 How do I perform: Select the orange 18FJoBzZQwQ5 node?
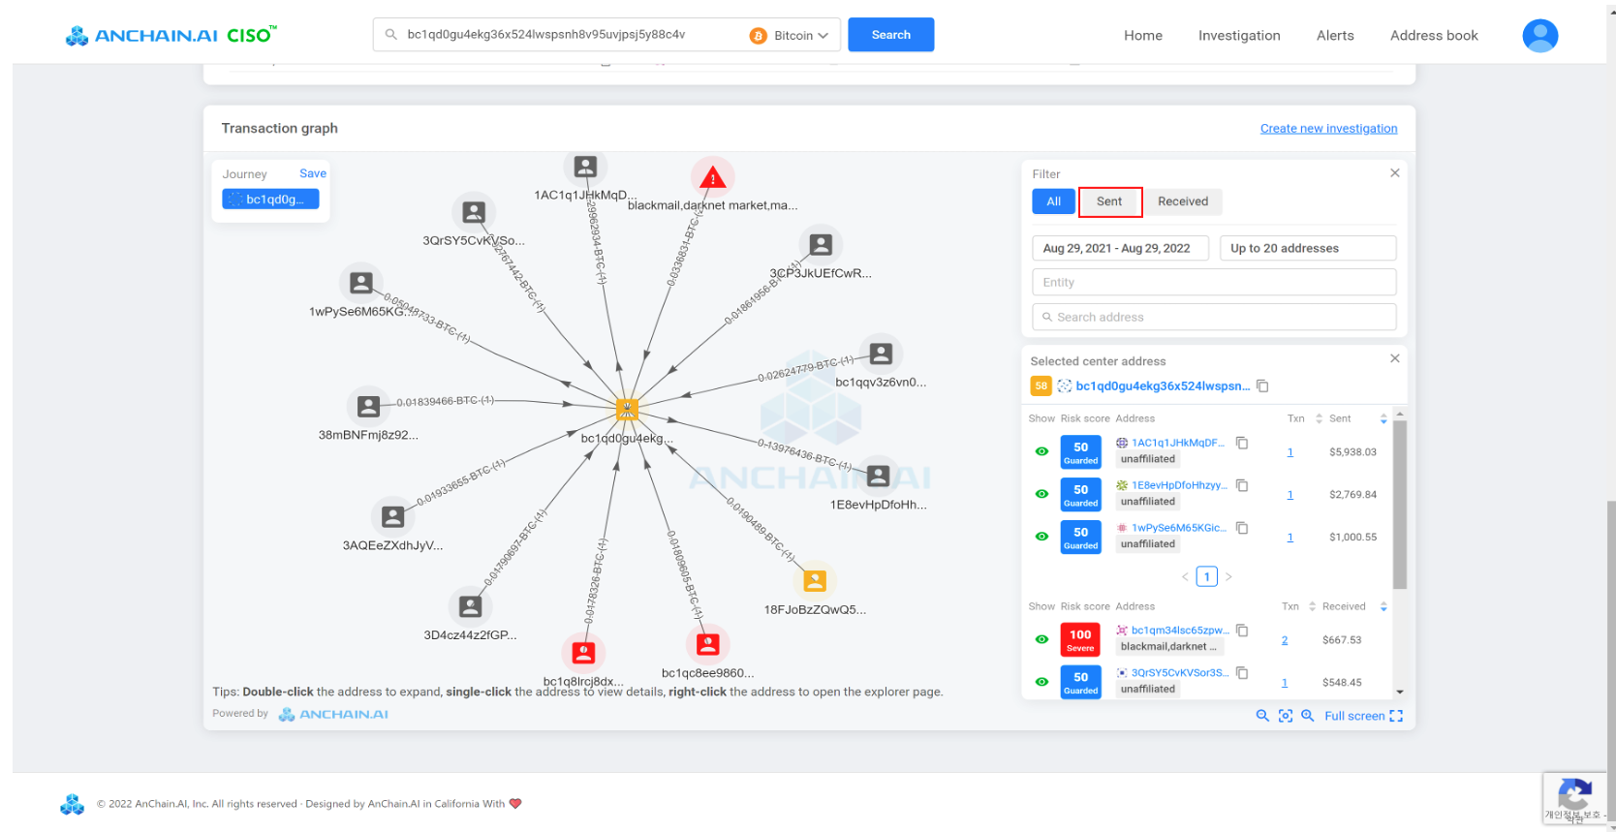click(x=815, y=580)
